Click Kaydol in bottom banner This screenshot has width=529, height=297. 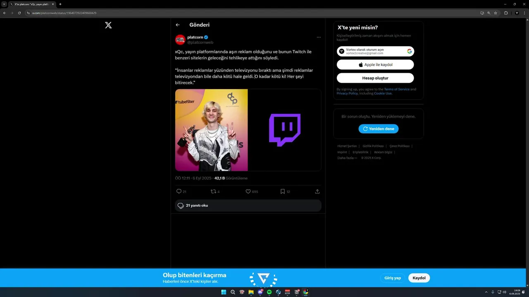[x=419, y=278]
